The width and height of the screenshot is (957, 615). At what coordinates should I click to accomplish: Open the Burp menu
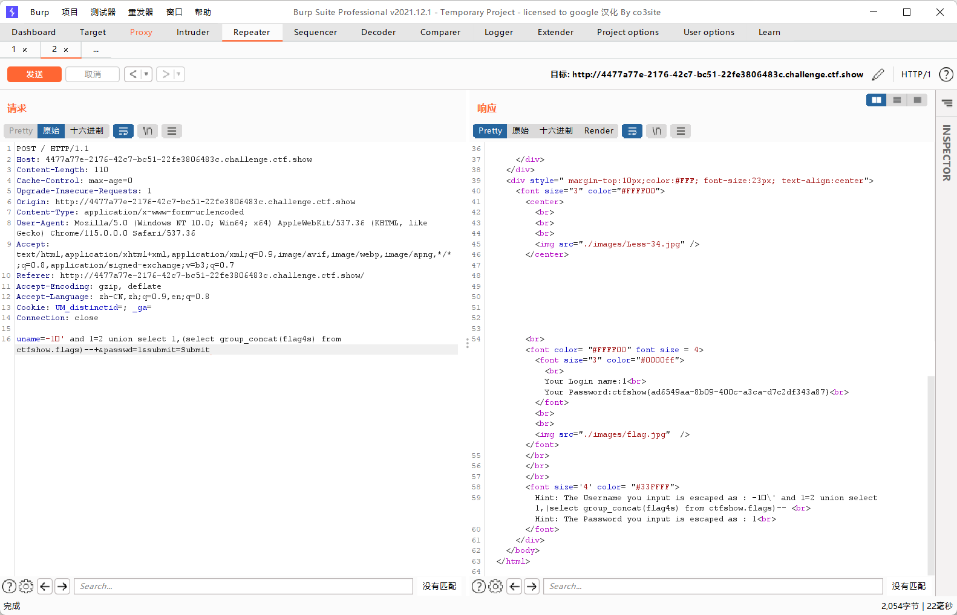(x=39, y=12)
